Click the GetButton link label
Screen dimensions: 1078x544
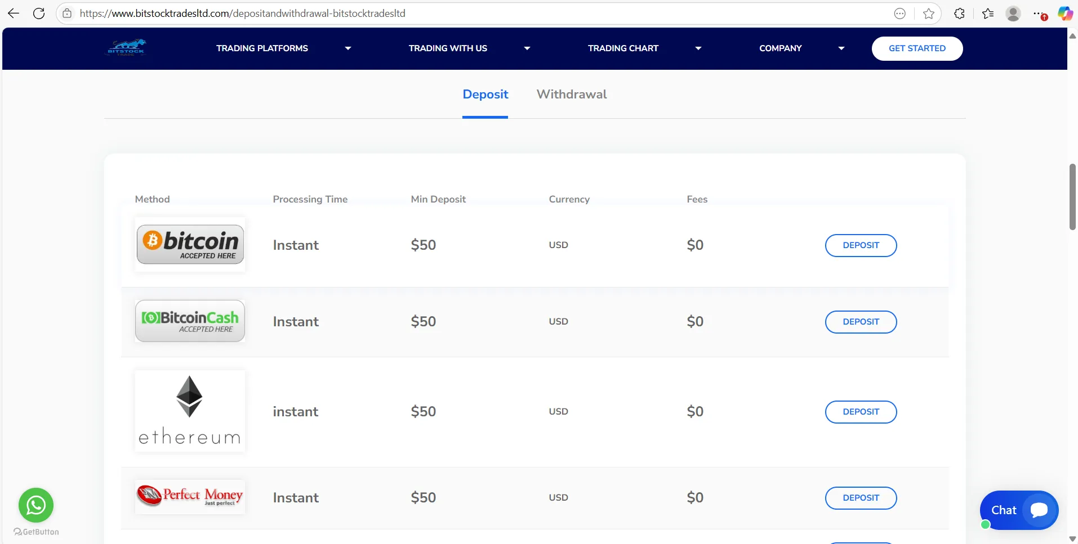click(36, 532)
